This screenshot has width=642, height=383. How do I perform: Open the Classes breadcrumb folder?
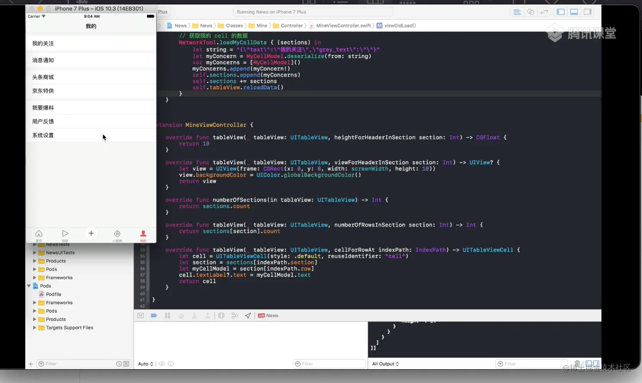coord(231,25)
